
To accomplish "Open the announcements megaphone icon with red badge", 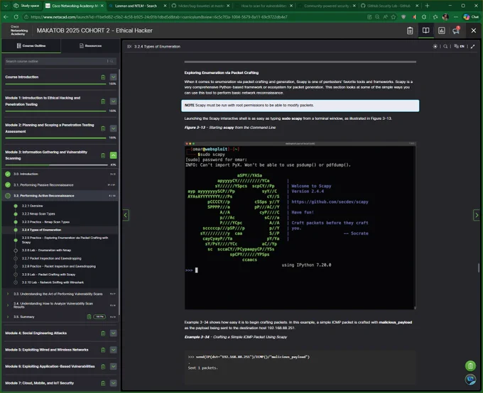I will [x=456, y=31].
